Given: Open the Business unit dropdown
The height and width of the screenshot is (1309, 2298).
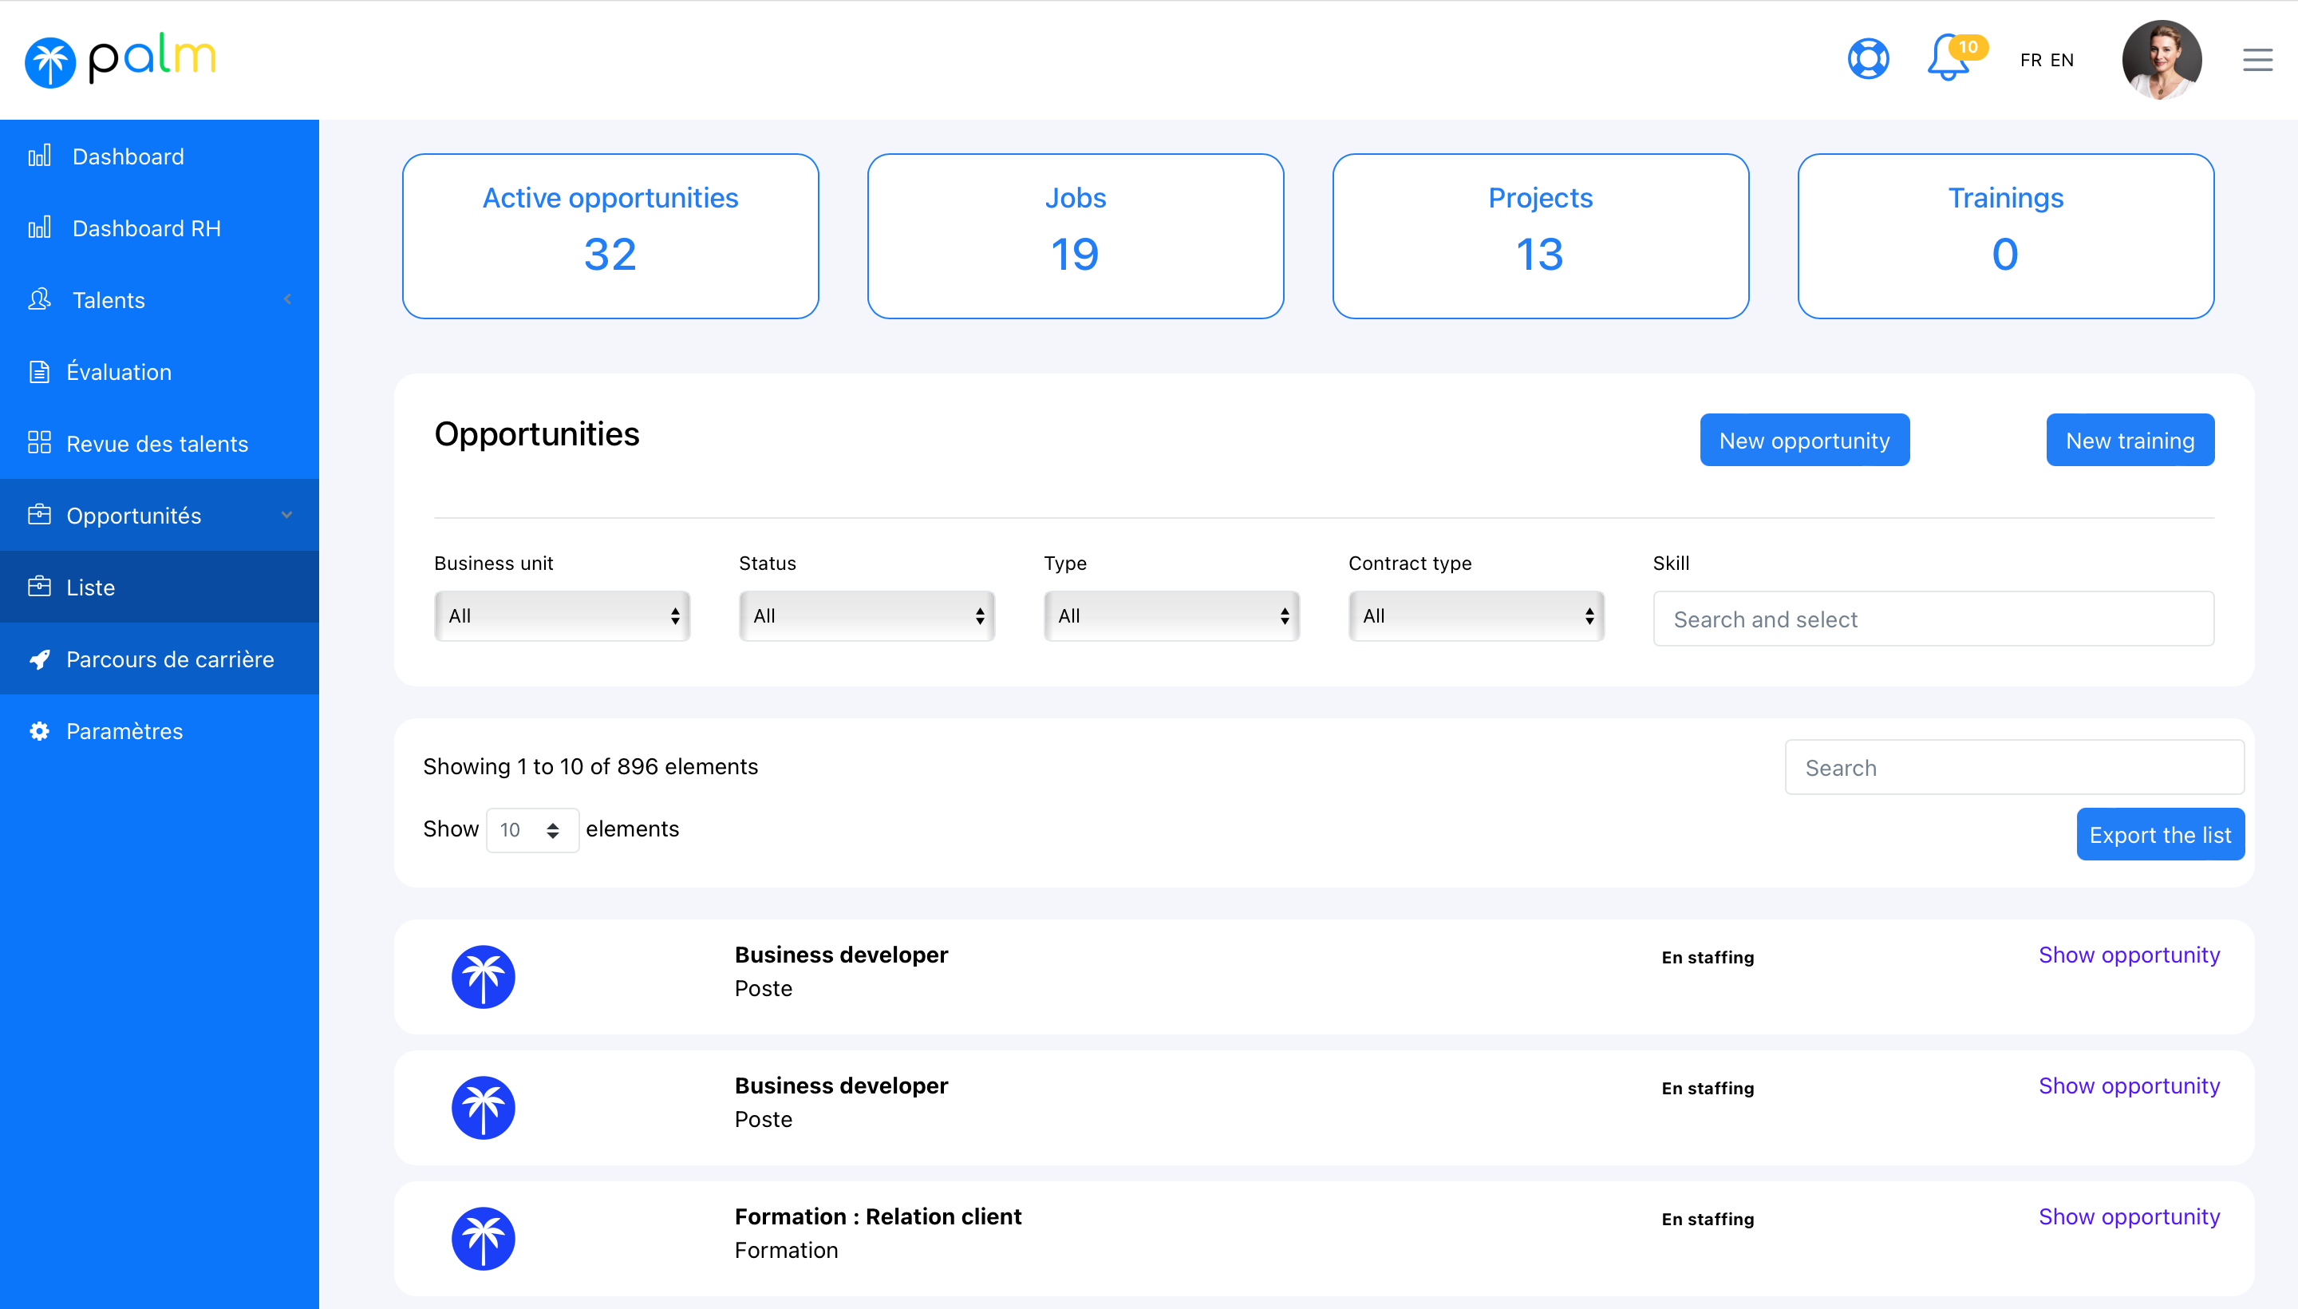Looking at the screenshot, I should coord(562,616).
